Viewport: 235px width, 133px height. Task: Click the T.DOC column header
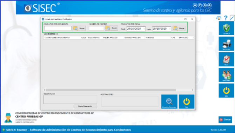click(83, 38)
